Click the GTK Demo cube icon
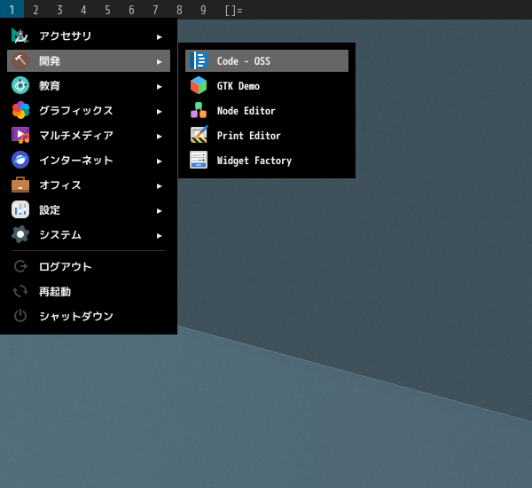This screenshot has height=488, width=532. [199, 85]
